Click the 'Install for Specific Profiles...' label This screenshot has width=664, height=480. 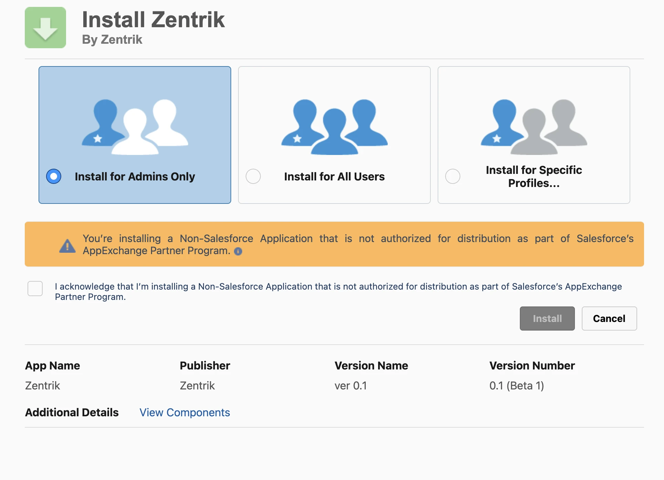[x=534, y=177]
